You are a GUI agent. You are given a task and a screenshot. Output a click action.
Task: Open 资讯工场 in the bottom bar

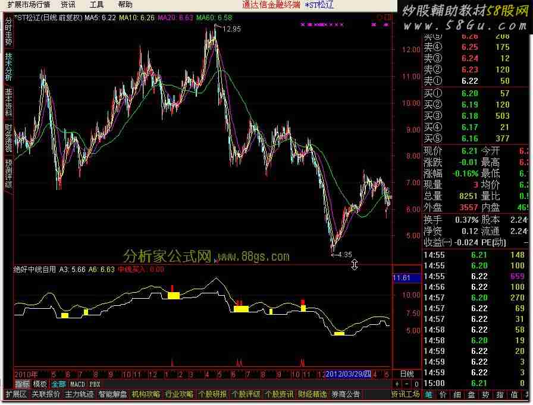tap(405, 394)
